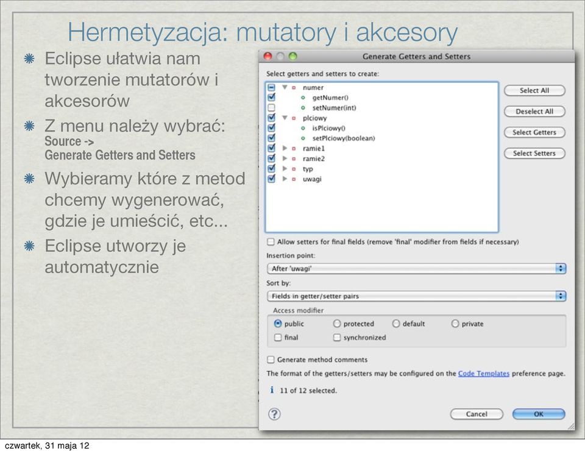Select the setNumer(int) row label

335,108
